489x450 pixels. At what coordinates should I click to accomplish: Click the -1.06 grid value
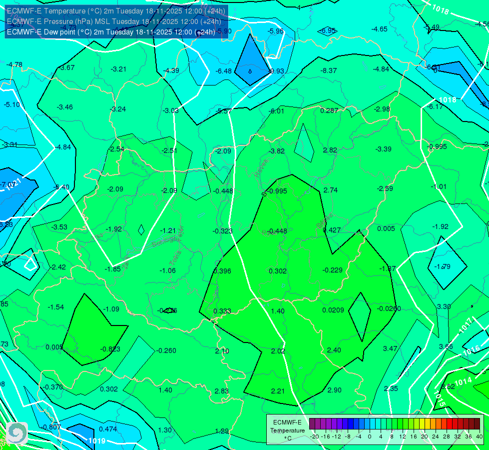click(168, 270)
